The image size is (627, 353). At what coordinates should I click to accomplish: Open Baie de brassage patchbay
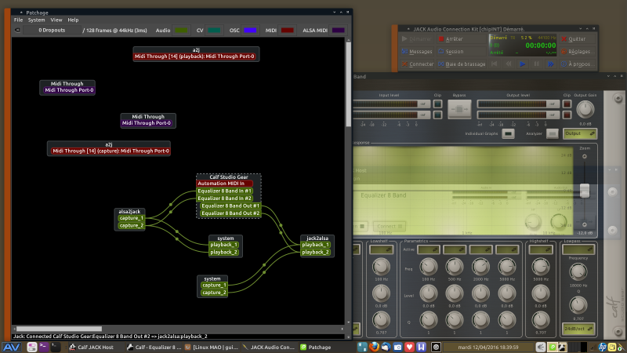click(461, 64)
